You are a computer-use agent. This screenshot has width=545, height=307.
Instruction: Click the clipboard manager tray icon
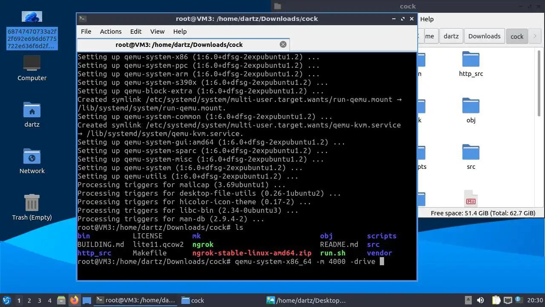(496, 300)
